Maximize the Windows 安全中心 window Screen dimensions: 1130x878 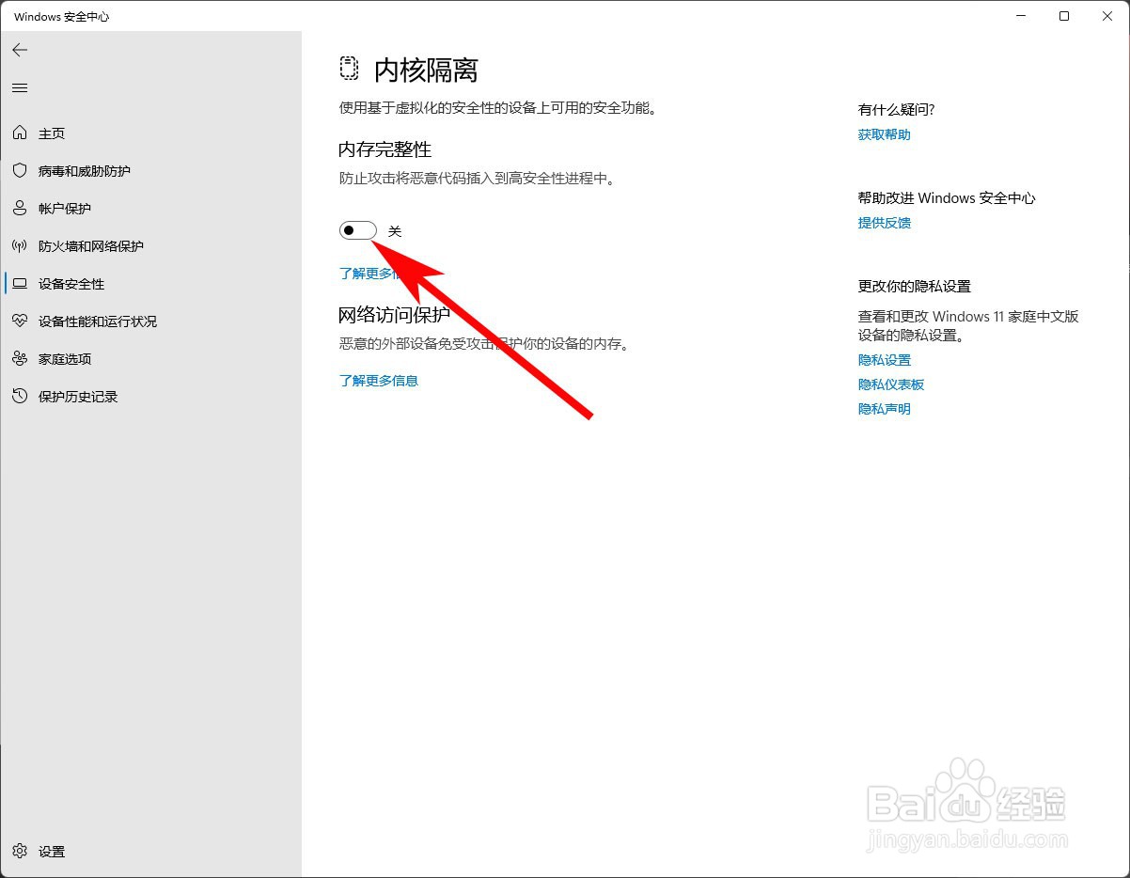1064,16
